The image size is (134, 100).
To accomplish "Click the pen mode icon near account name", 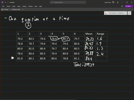I will click(x=118, y=2).
